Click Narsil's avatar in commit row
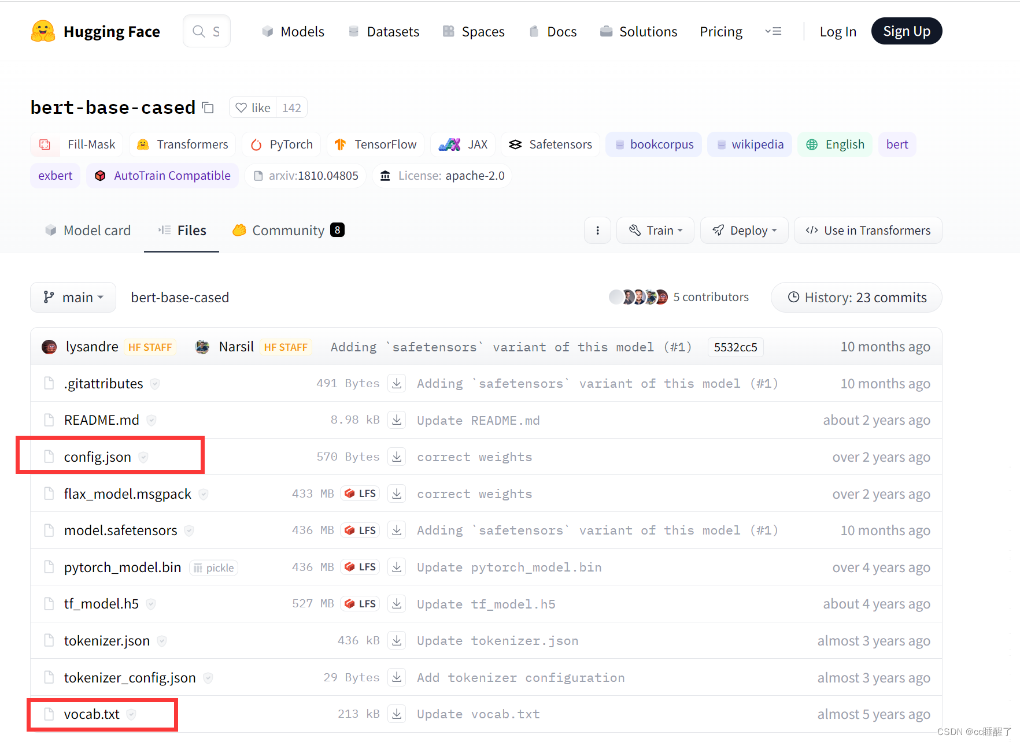This screenshot has height=742, width=1020. tap(202, 347)
